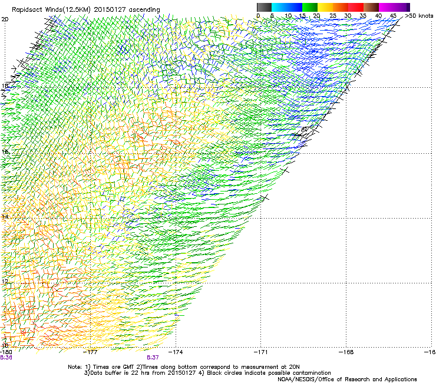
Task: Click the plot title 'Rapidscat Winds(12.5KM) 20150127 ascending'
Action: pos(86,10)
